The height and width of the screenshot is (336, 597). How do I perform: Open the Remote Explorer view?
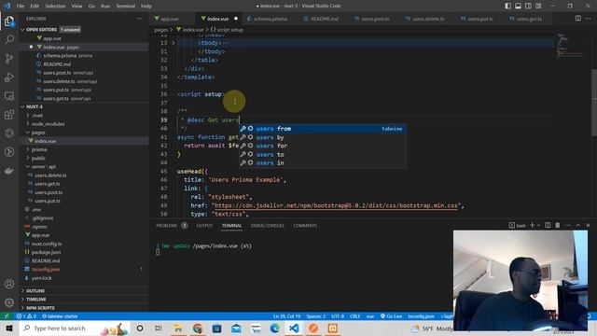tap(9, 95)
